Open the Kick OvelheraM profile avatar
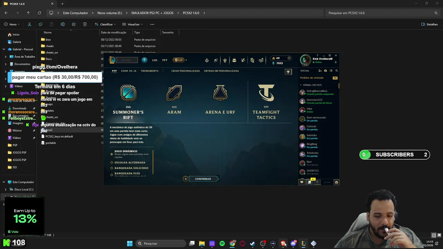This screenshot has height=249, width=443. [x=305, y=60]
